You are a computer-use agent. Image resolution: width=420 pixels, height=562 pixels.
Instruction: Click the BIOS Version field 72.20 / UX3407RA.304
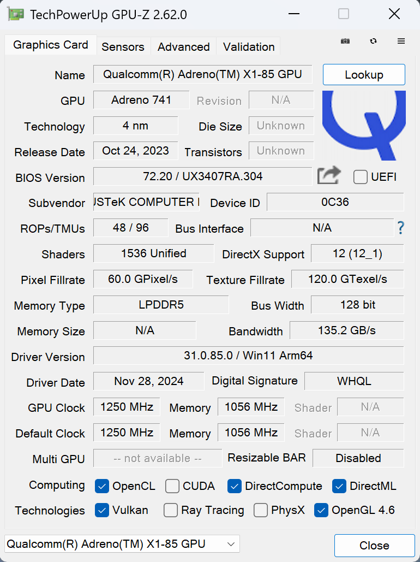(x=203, y=176)
